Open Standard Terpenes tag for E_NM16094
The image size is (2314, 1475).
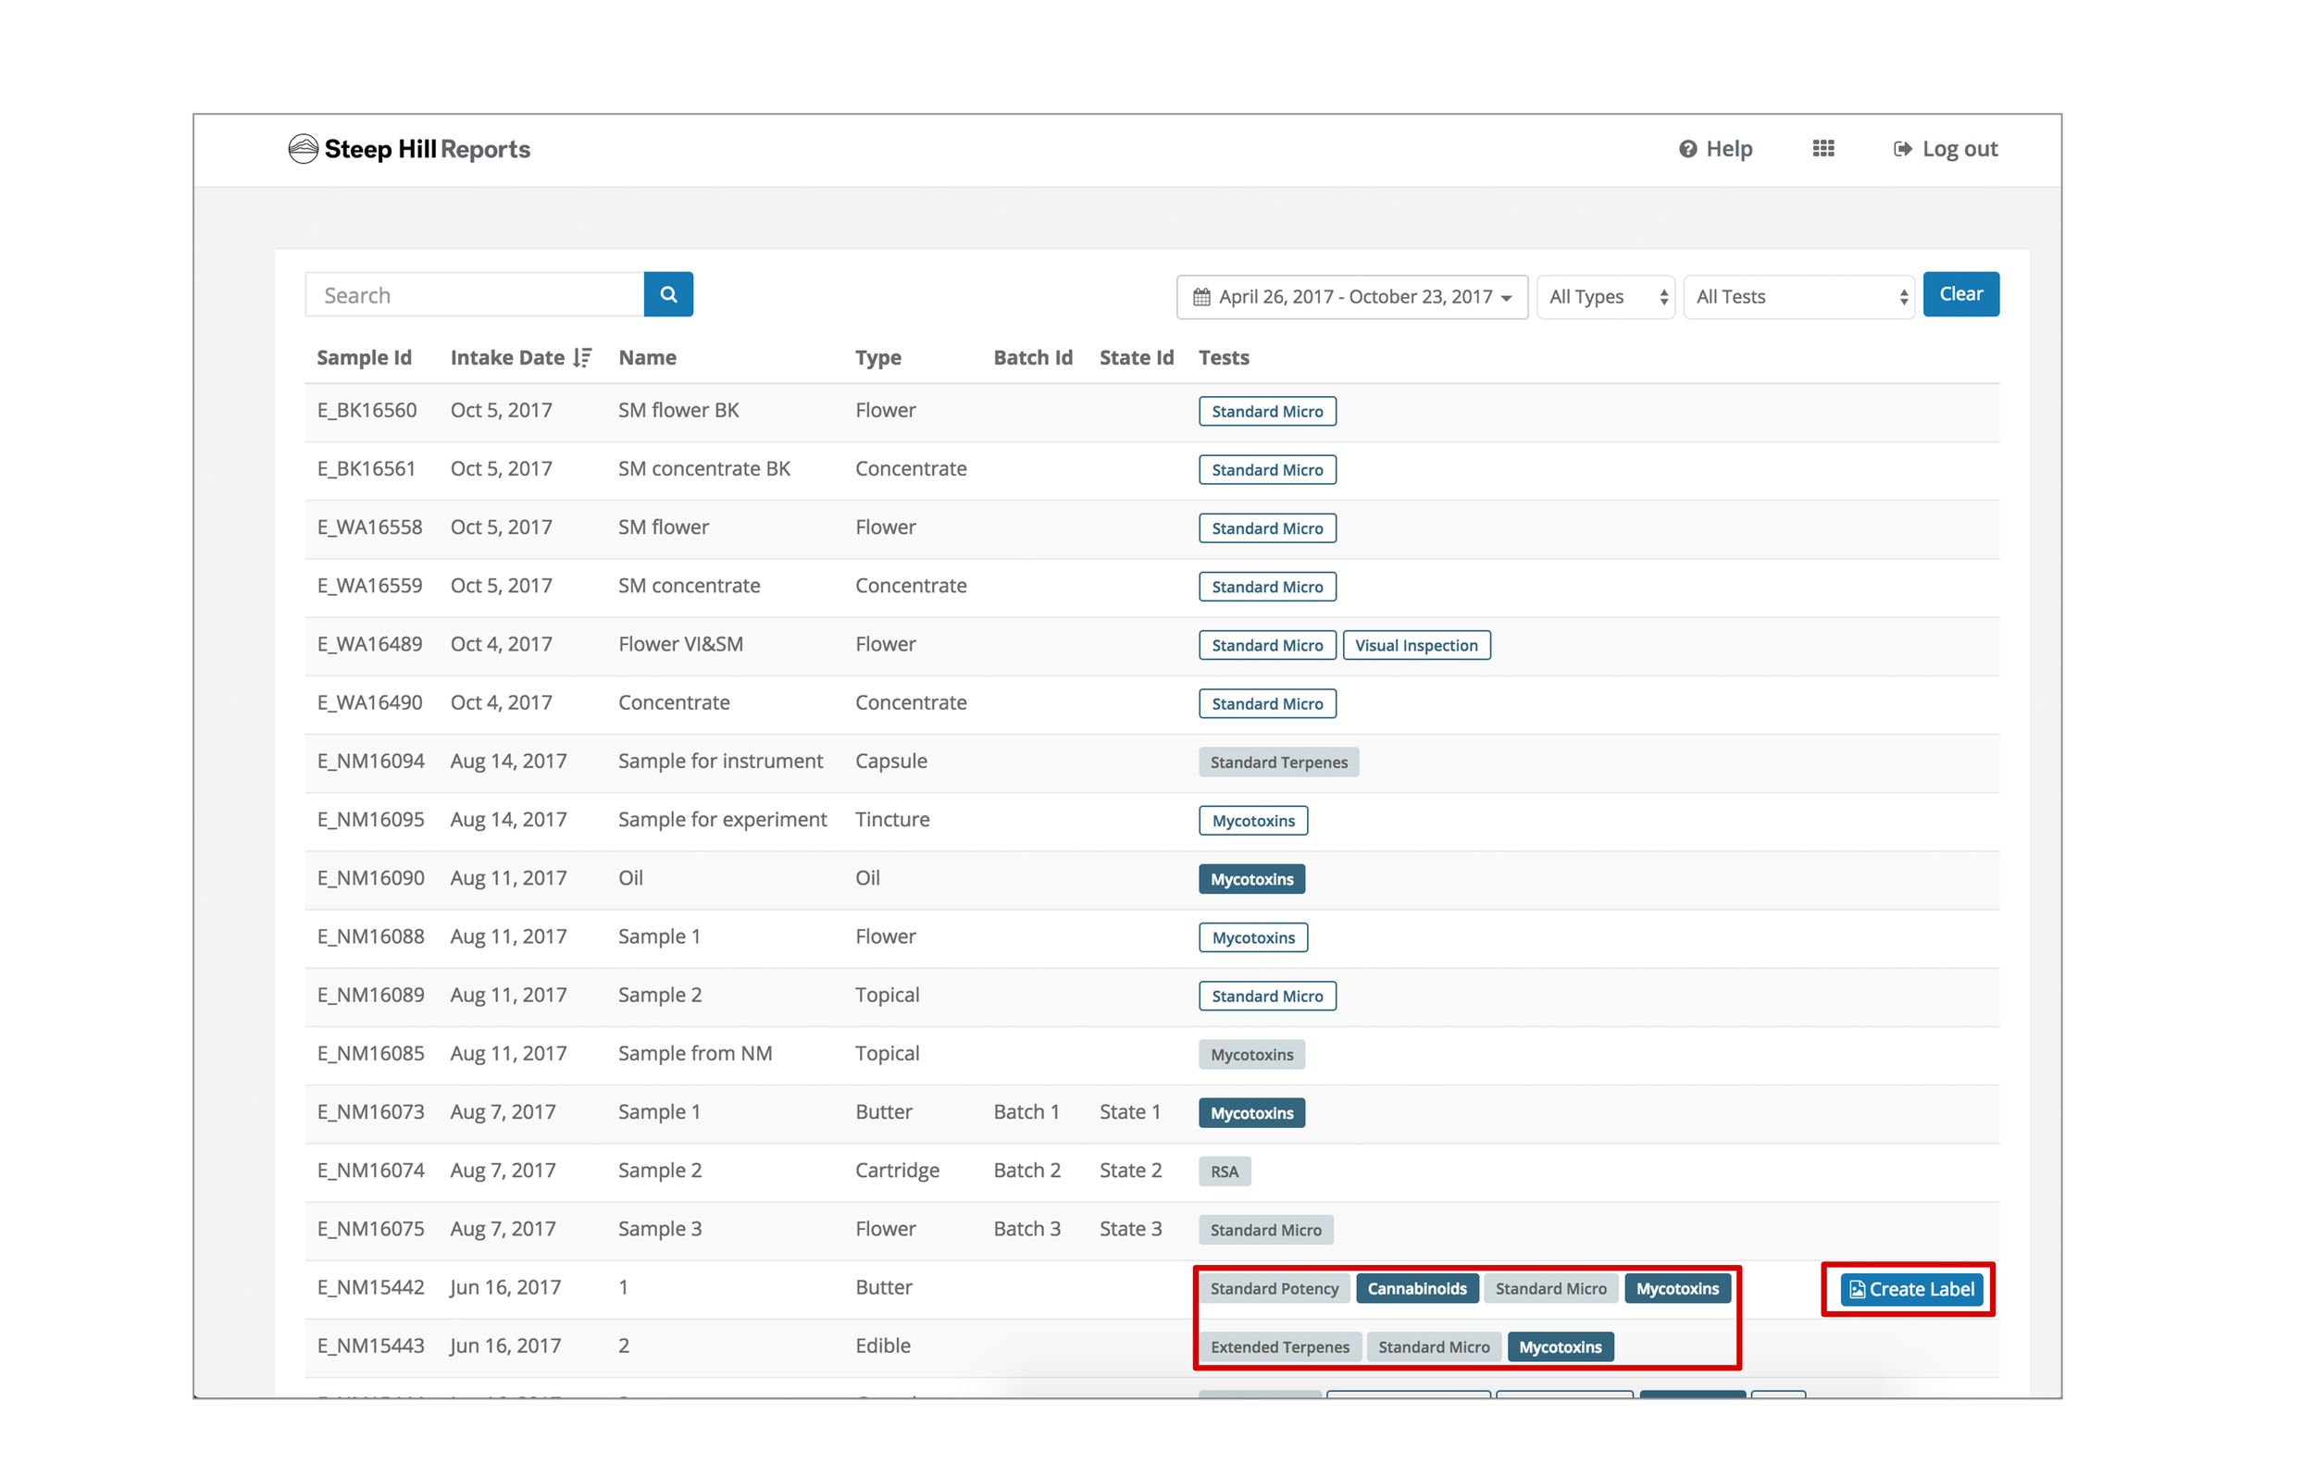tap(1278, 763)
